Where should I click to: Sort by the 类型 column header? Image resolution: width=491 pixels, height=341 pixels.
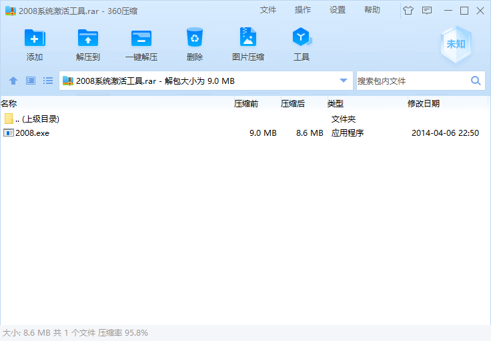(x=368, y=103)
